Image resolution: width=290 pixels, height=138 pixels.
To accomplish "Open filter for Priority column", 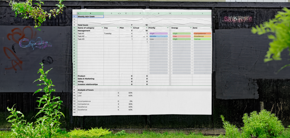I will pos(168,28).
